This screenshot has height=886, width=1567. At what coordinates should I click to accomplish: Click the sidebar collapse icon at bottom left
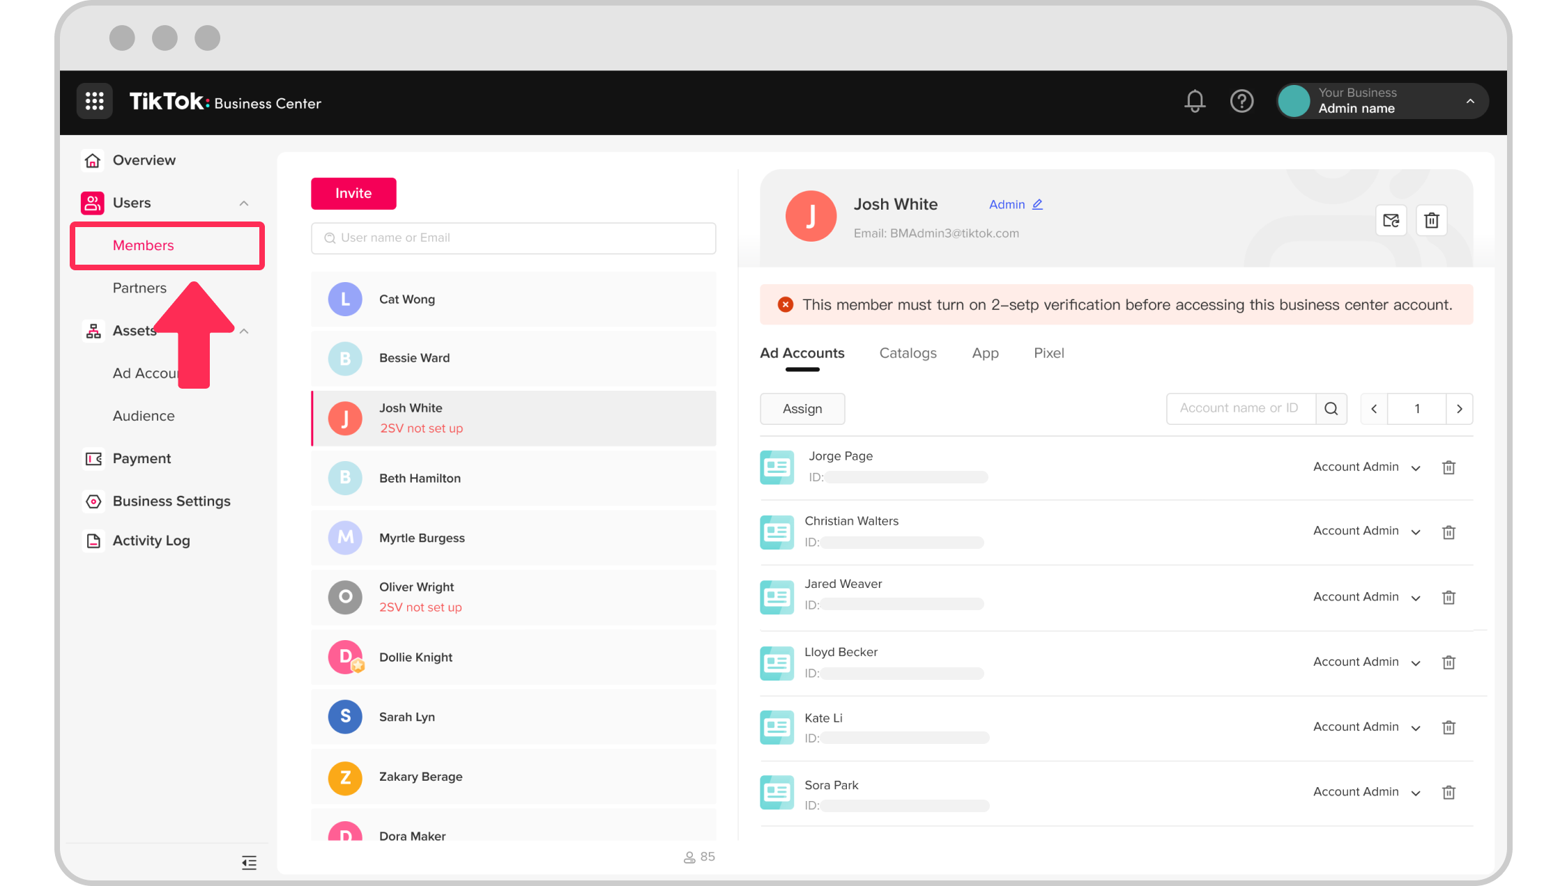[249, 856]
